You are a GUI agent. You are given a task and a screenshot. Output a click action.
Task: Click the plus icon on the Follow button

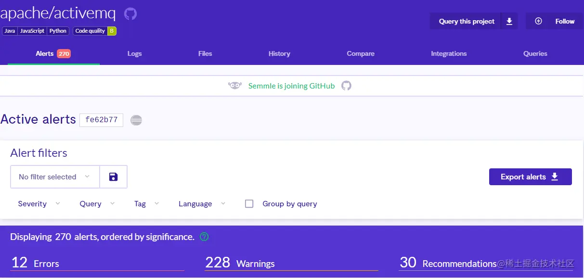point(539,21)
